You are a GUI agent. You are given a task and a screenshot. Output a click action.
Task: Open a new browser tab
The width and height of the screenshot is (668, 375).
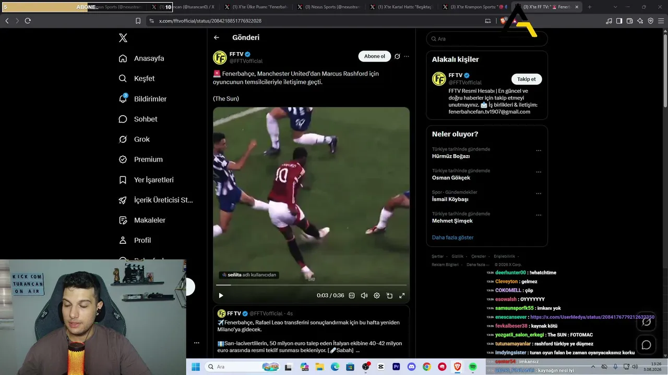click(x=590, y=7)
